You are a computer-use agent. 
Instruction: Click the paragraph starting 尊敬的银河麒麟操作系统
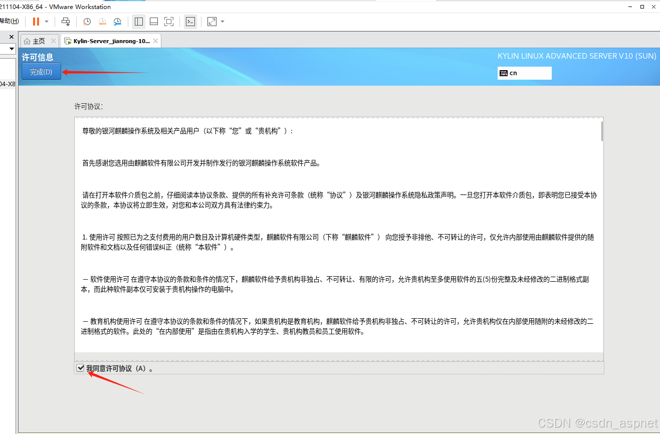click(x=187, y=131)
